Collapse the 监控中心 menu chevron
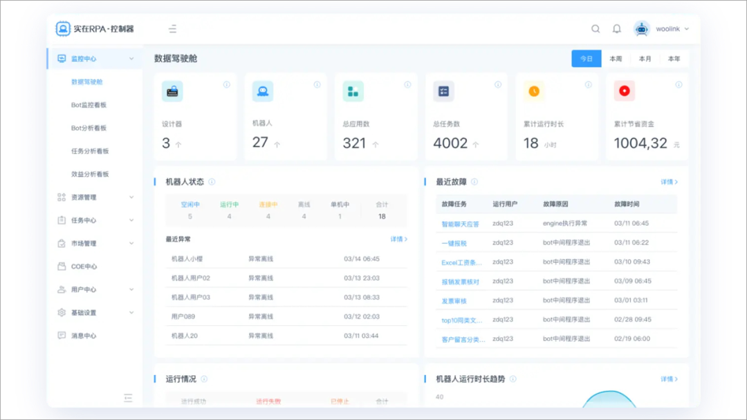 point(131,59)
